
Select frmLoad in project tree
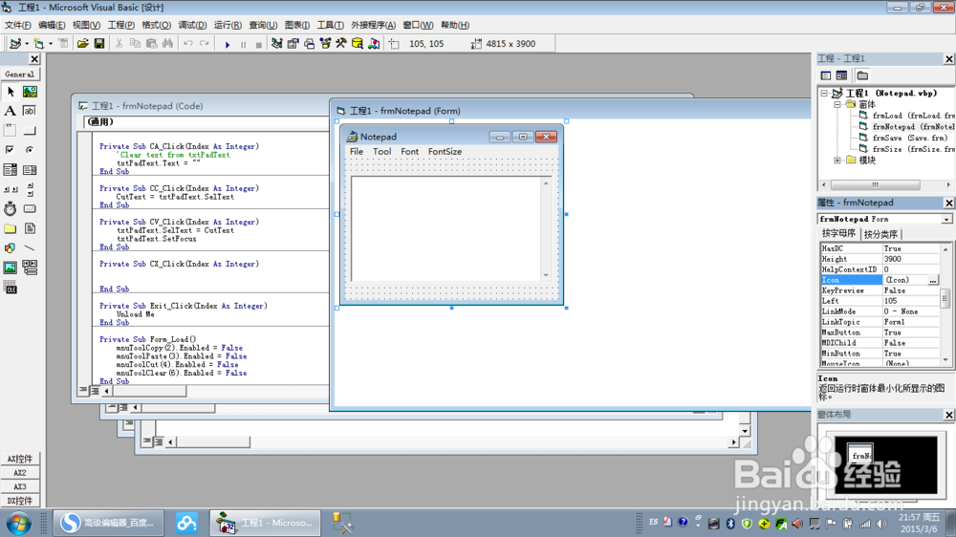tap(906, 116)
